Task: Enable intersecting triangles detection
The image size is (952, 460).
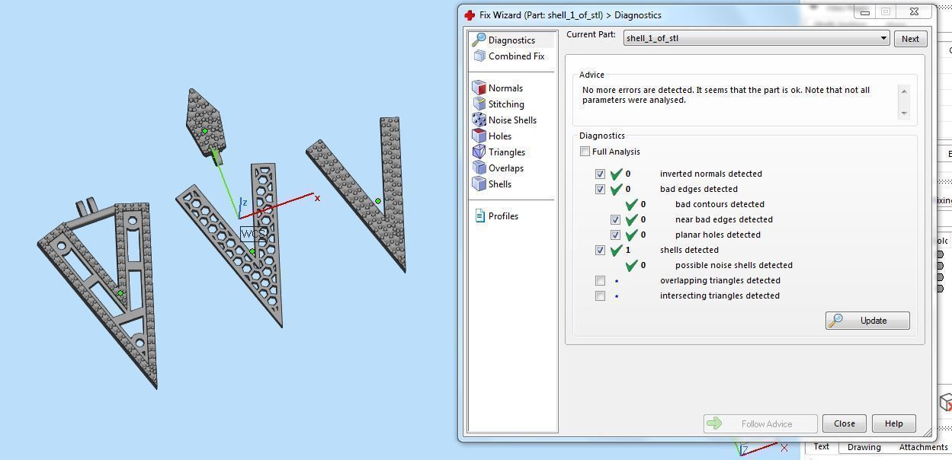Action: click(600, 295)
